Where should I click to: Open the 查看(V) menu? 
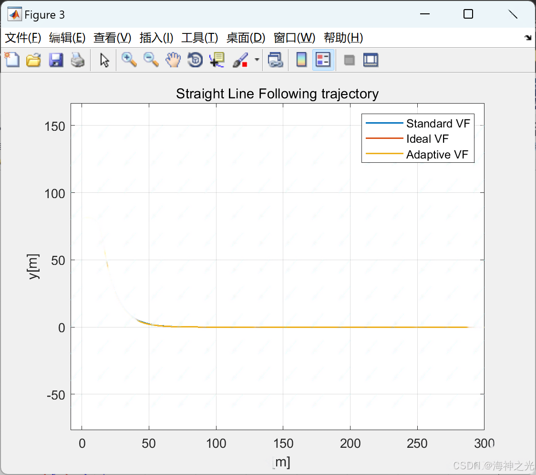pyautogui.click(x=113, y=38)
